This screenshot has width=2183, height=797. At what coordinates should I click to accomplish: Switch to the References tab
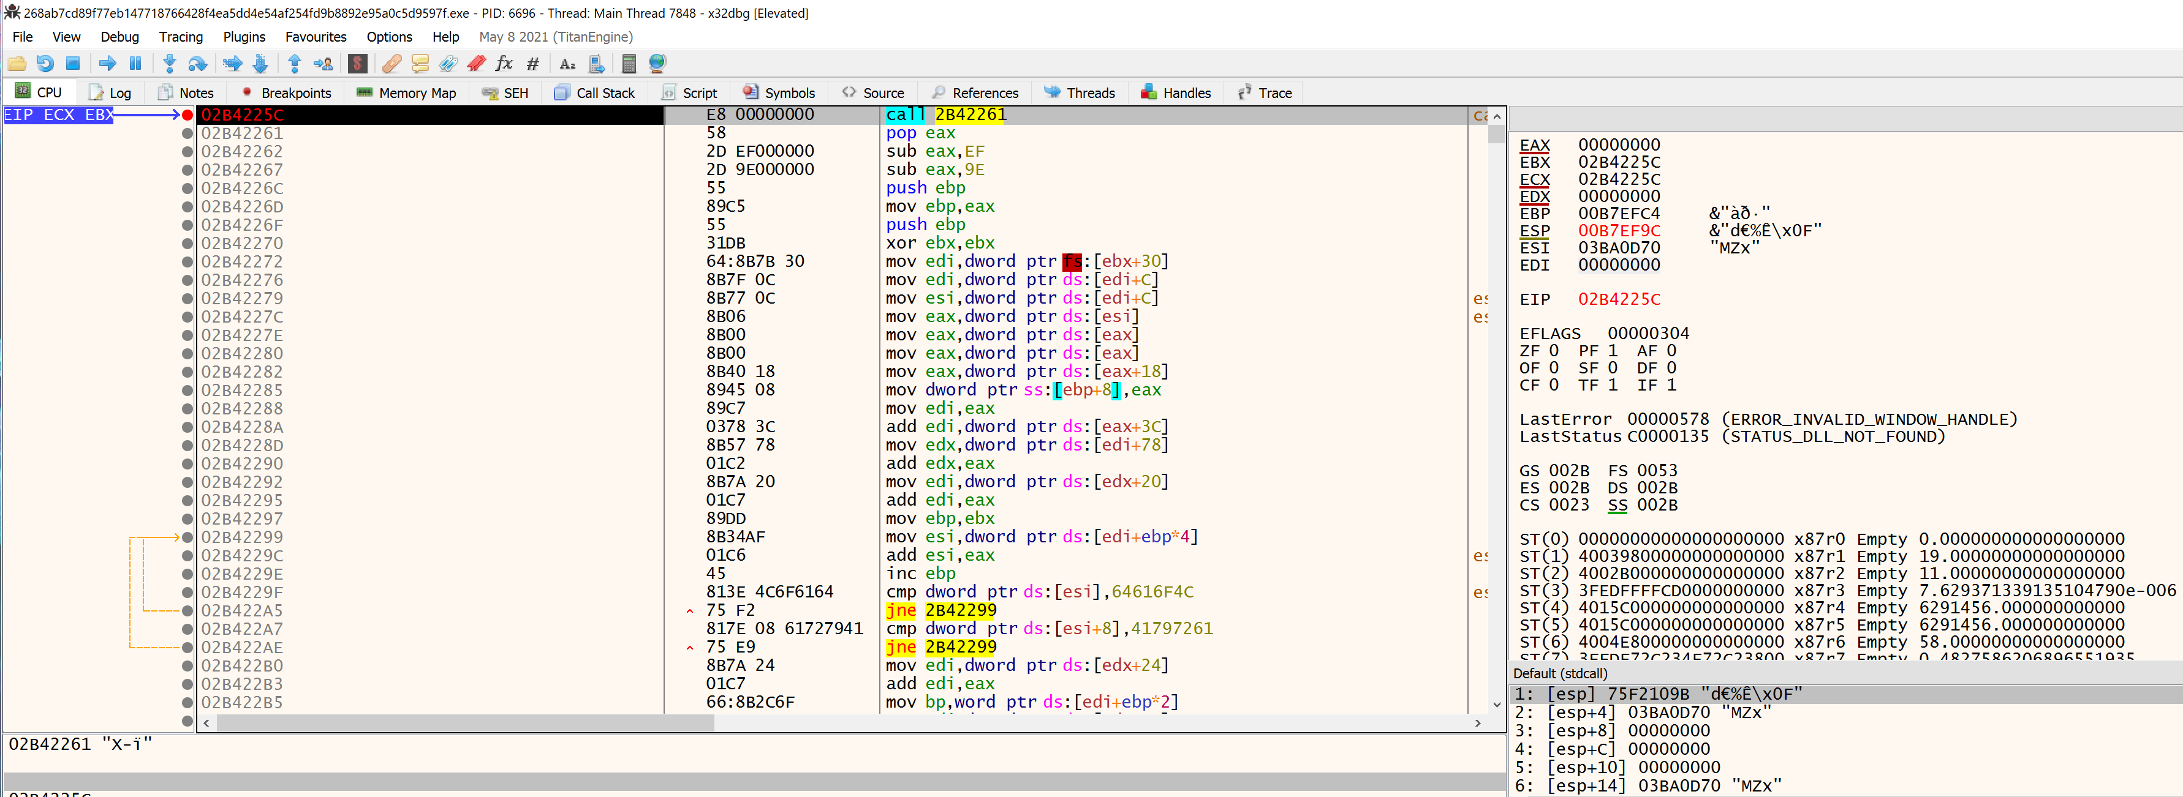pos(975,93)
